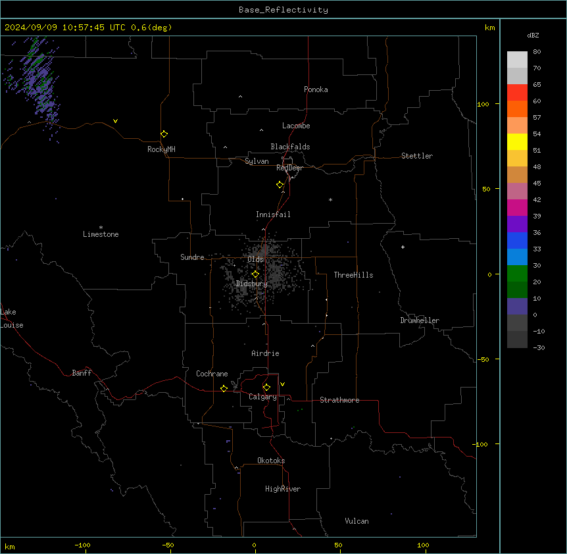This screenshot has width=567, height=554.
Task: Click the HighRiver label
Action: [283, 489]
